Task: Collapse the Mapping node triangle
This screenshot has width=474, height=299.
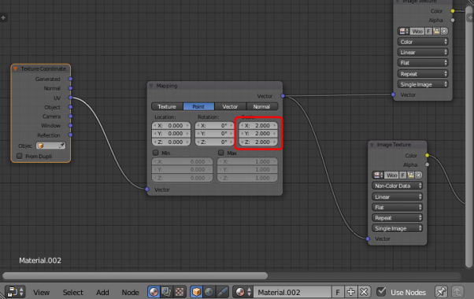Action: 151,86
